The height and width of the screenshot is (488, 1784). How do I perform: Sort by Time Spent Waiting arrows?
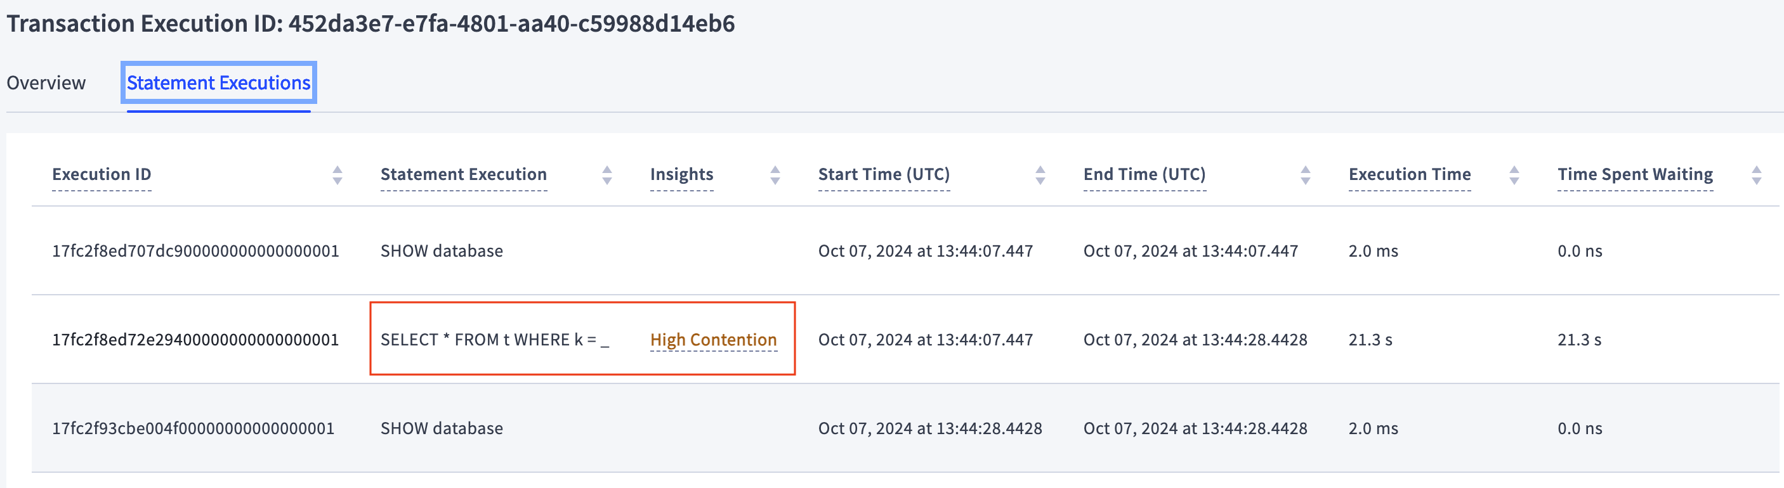pyautogui.click(x=1755, y=175)
